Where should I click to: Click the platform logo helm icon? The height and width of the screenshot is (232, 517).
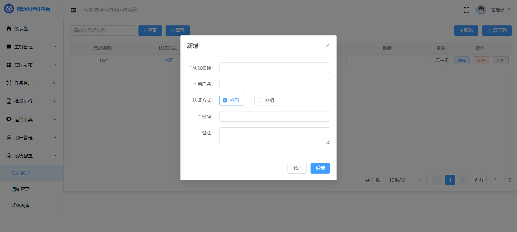[x=9, y=9]
